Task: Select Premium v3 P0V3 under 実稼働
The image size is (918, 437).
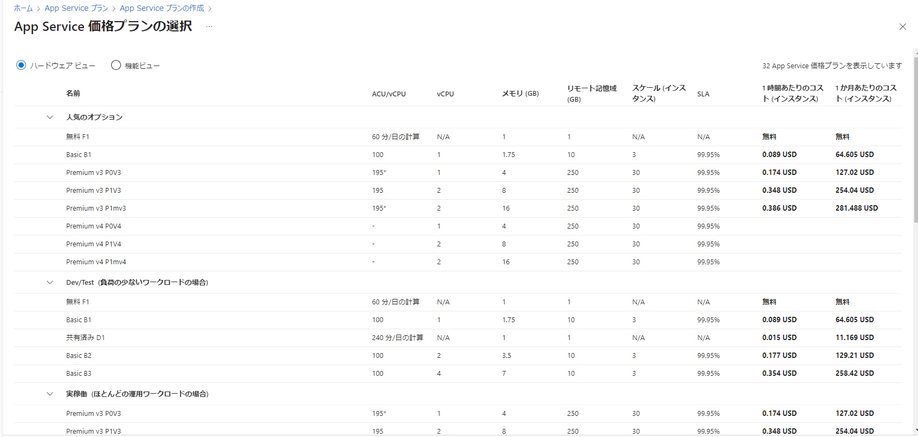Action: click(458, 414)
